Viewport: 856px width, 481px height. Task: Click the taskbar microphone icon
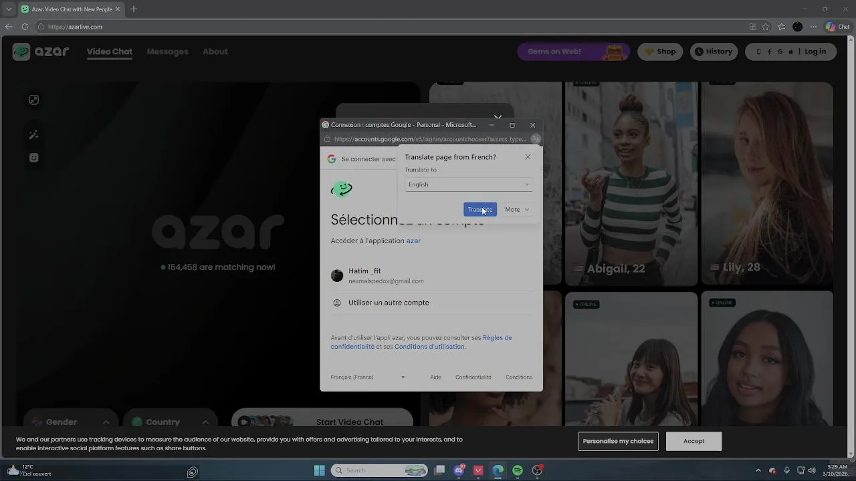pyautogui.click(x=787, y=470)
